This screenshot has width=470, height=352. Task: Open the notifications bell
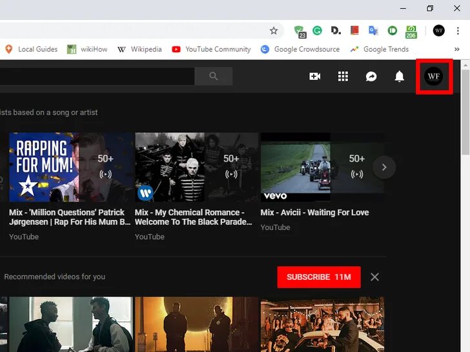(399, 76)
